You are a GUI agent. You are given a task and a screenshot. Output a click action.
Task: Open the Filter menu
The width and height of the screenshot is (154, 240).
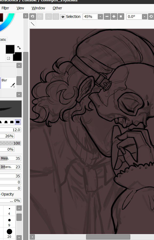coord(5,8)
